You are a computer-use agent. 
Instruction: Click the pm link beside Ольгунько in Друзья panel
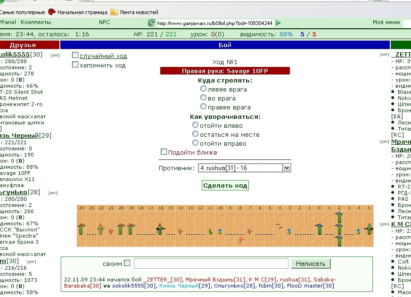point(52,193)
